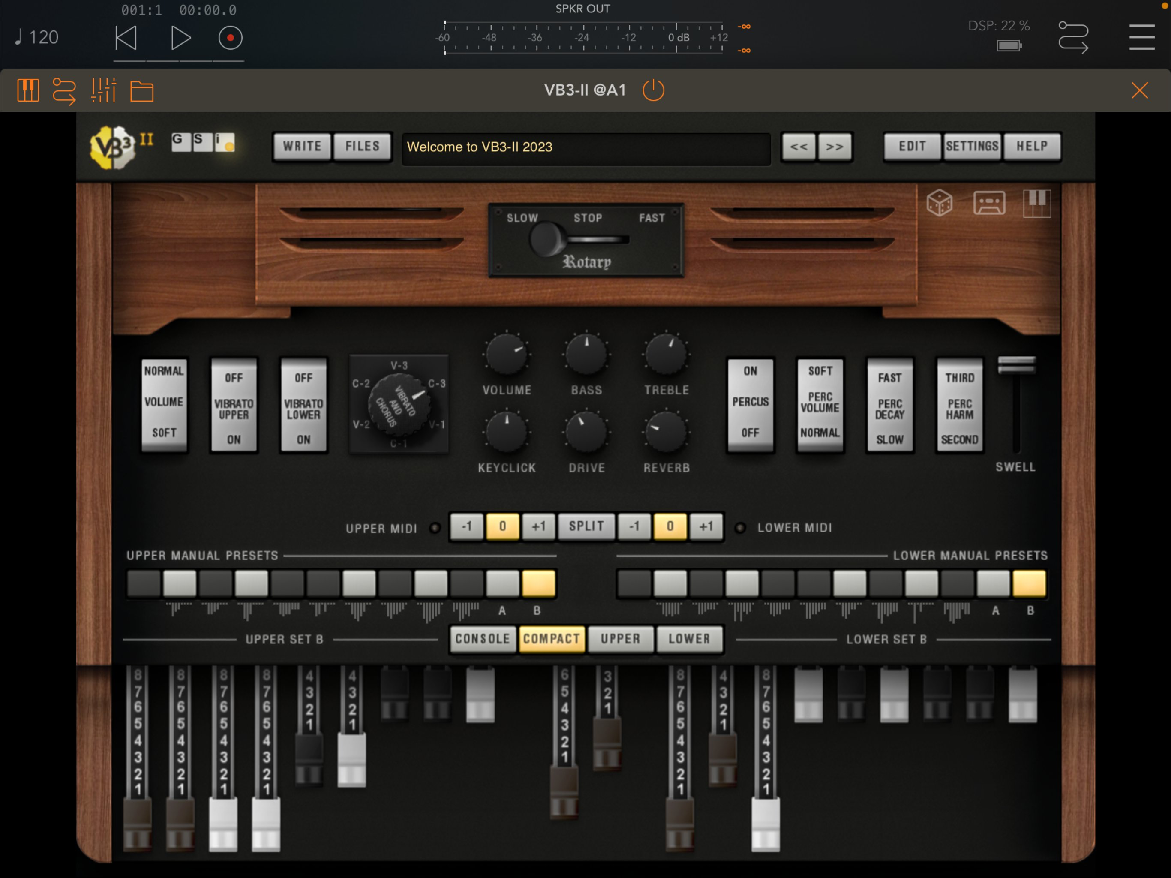Switch to the LOWER view tab
1171x878 pixels.
tap(689, 639)
